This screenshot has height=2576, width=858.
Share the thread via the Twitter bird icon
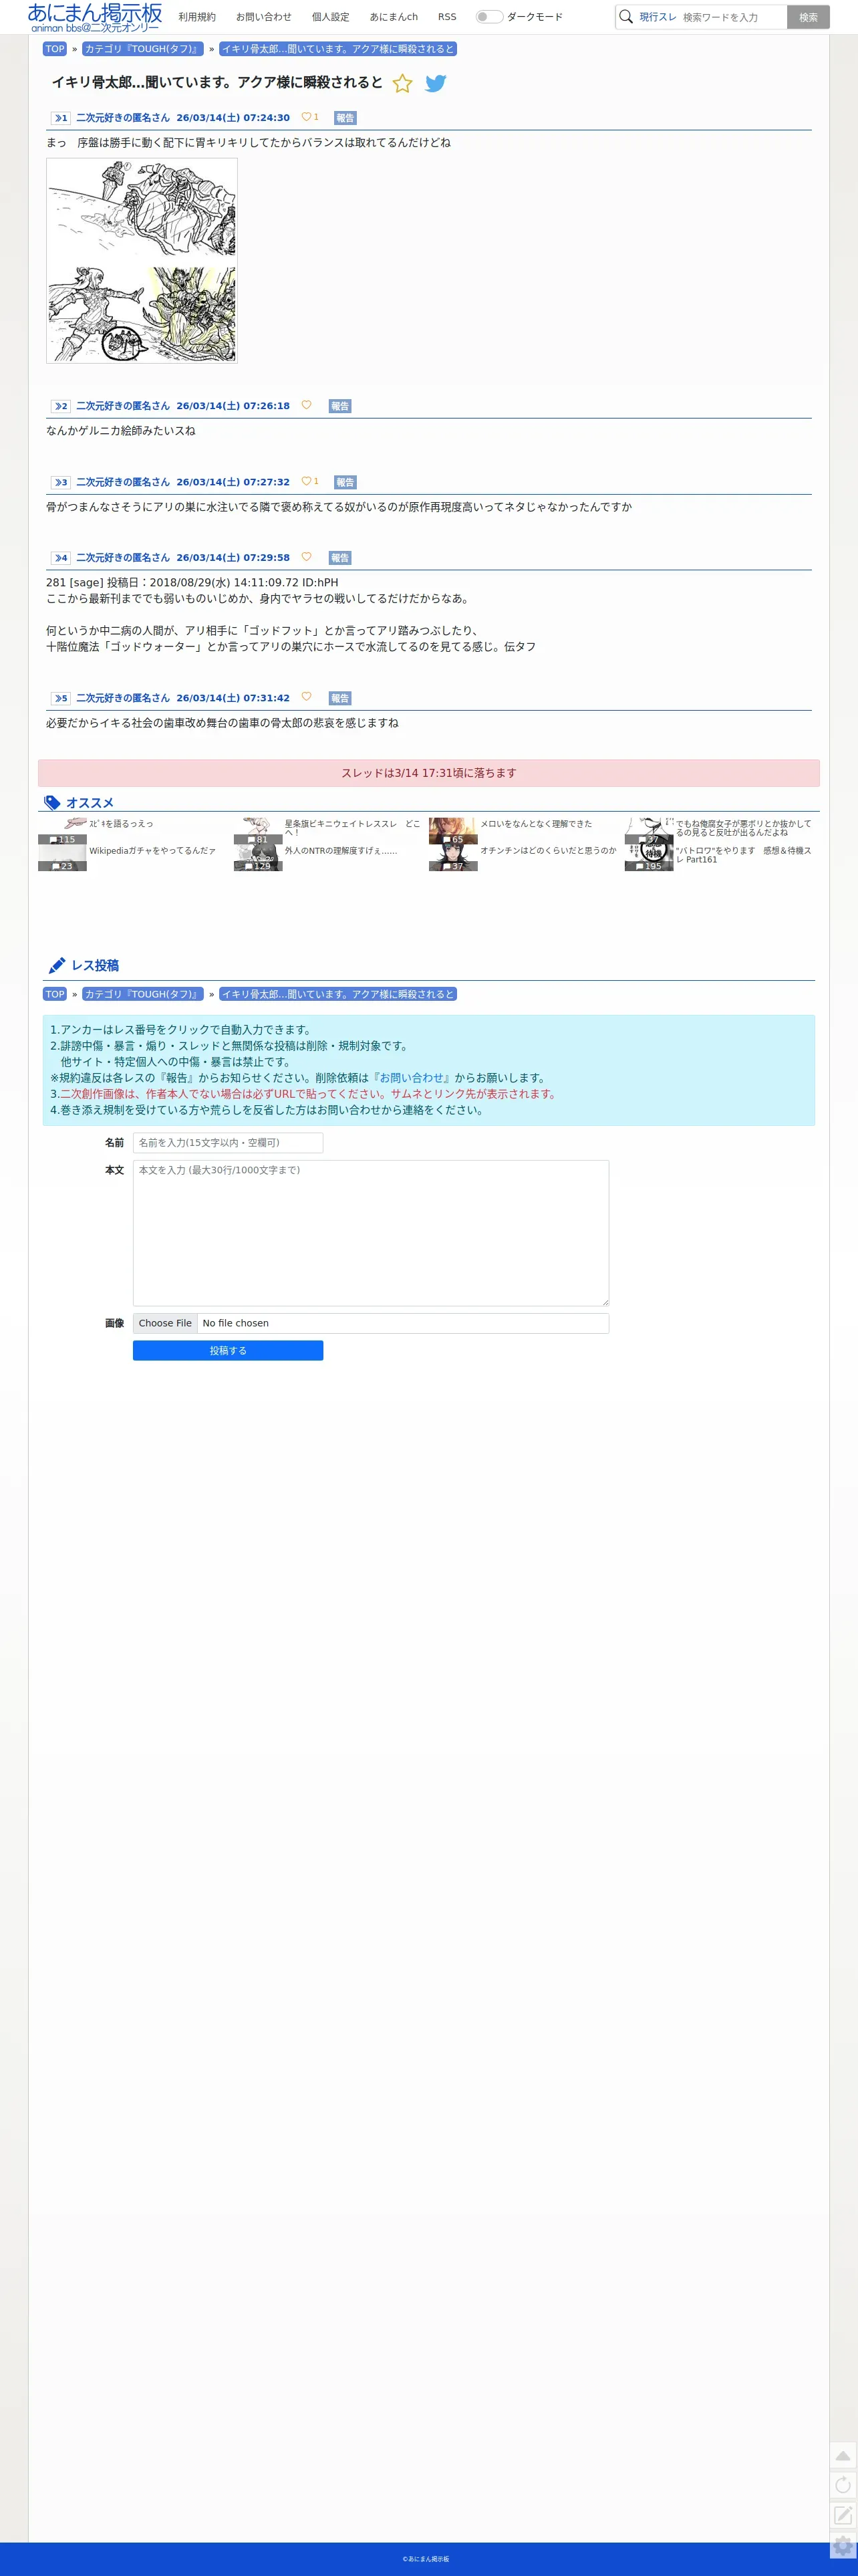(435, 83)
